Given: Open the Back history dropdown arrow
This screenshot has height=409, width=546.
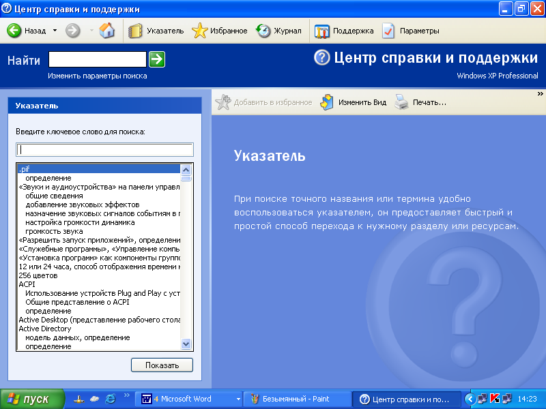Looking at the screenshot, I should pos(55,31).
